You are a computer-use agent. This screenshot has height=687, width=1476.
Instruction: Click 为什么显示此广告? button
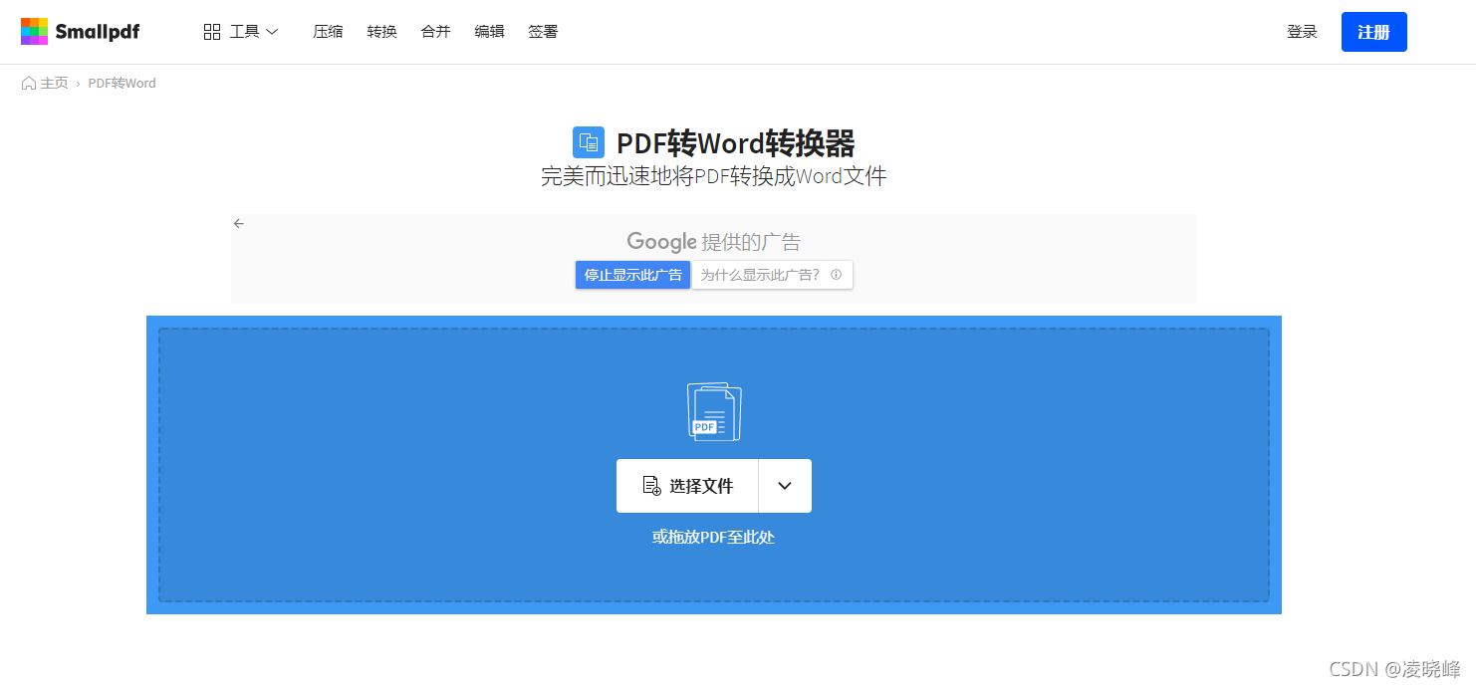coord(772,275)
